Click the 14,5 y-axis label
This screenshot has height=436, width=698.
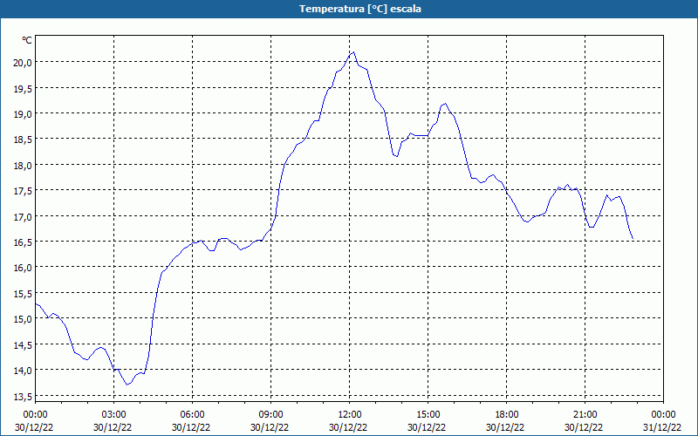coord(24,345)
